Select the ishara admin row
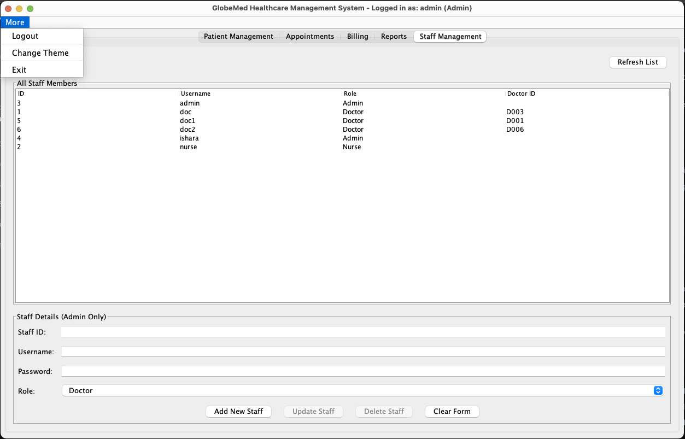This screenshot has height=439, width=685. (x=189, y=138)
